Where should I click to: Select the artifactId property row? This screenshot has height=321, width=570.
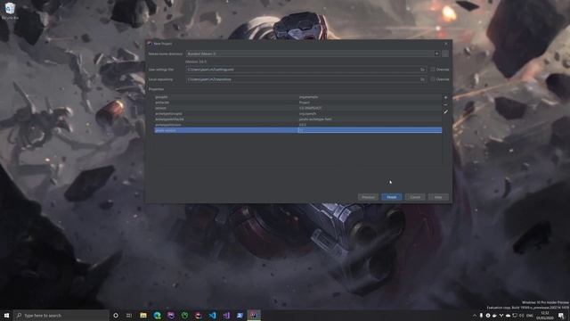pos(298,103)
